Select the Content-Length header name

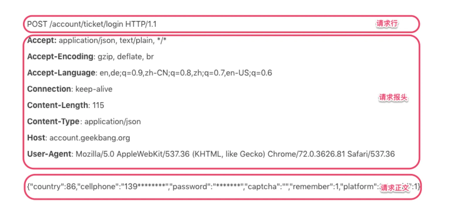tap(57, 105)
